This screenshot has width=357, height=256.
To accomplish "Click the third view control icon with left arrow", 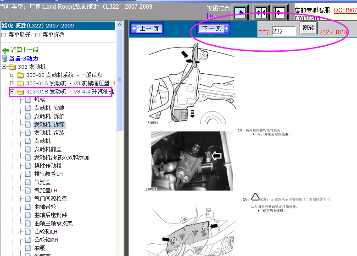I will tap(279, 12).
